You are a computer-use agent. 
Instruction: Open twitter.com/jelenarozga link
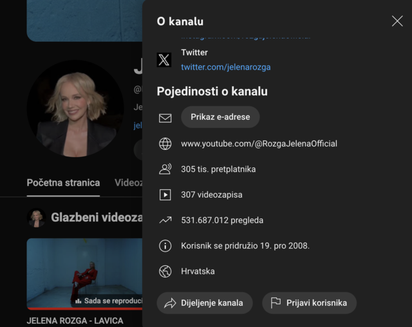[226, 67]
